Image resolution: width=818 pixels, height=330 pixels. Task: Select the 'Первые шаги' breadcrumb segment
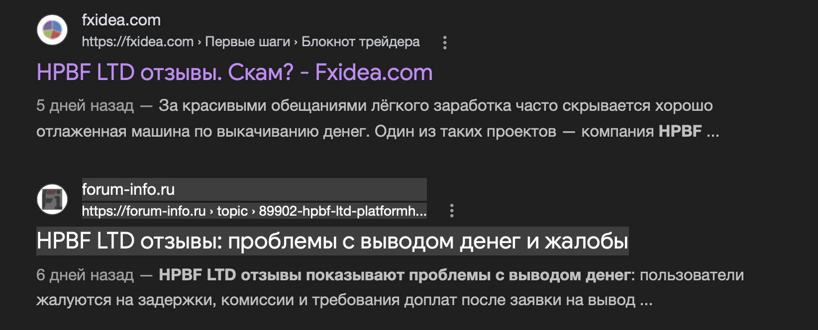247,42
